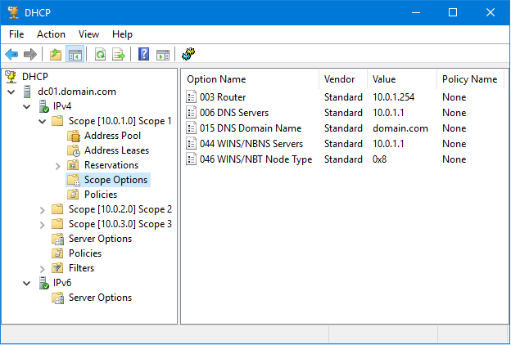Click the Refresh toolbar icon
This screenshot has height=345, width=511.
coord(100,55)
